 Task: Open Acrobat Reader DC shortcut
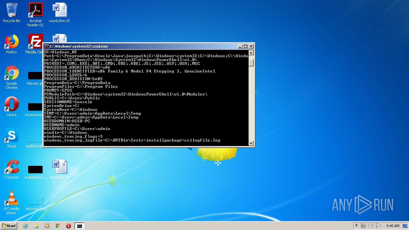[35, 14]
